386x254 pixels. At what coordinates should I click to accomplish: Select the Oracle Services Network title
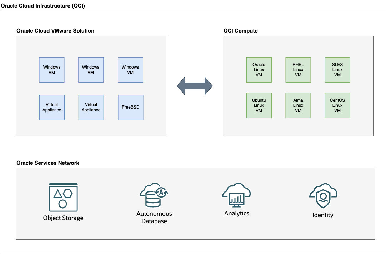click(47, 163)
